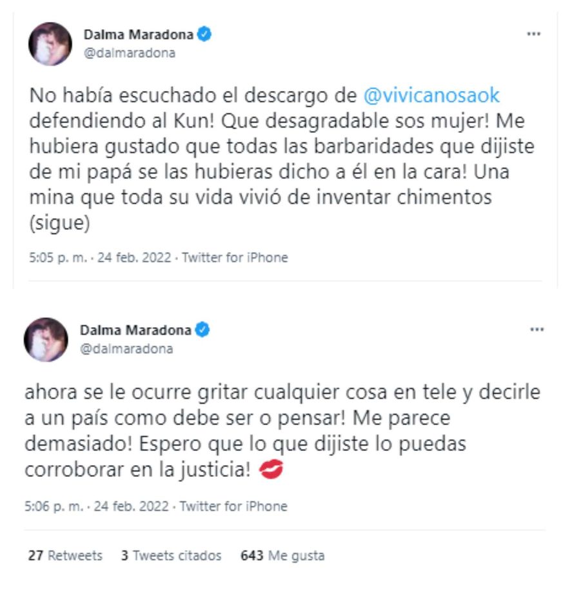Image resolution: width=572 pixels, height=589 pixels.
Task: View the 27 Retweets list
Action: point(65,555)
